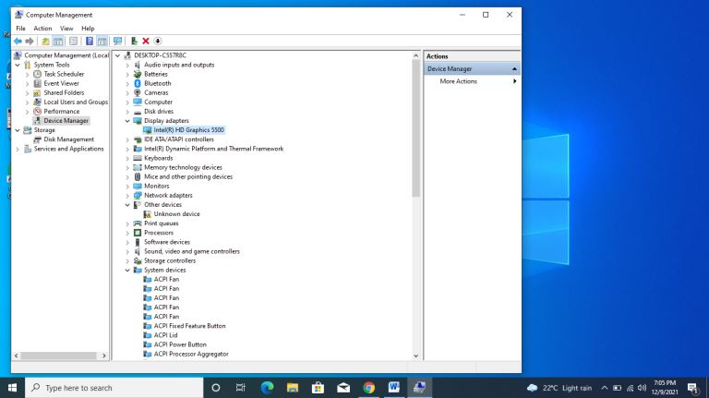This screenshot has height=398, width=709.
Task: Select ACPI Fixed Feature Button device
Action: tap(189, 326)
